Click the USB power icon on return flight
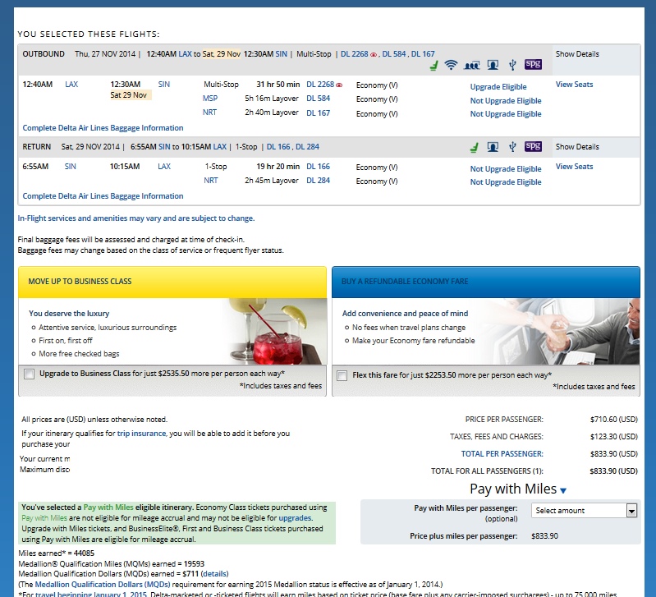Image resolution: width=656 pixels, height=597 pixels. click(511, 147)
